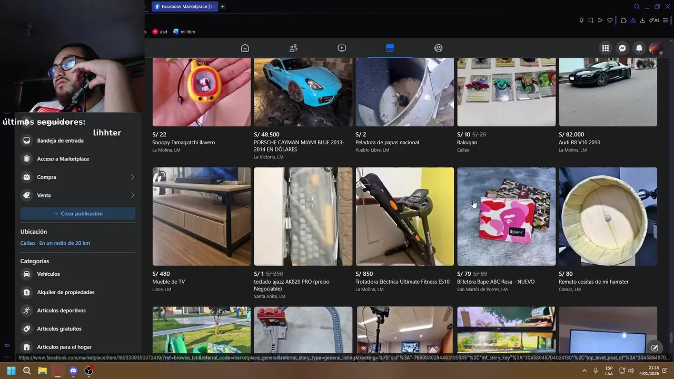Open Bakugan listing photo
Viewport: 674px width, 379px height.
point(506,92)
